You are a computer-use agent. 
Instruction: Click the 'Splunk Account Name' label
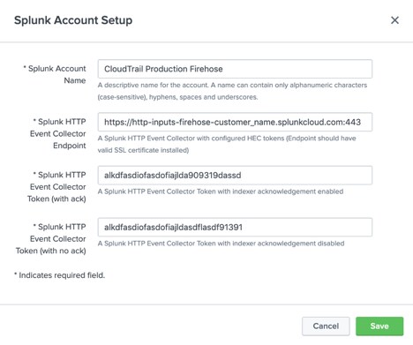[x=55, y=74]
